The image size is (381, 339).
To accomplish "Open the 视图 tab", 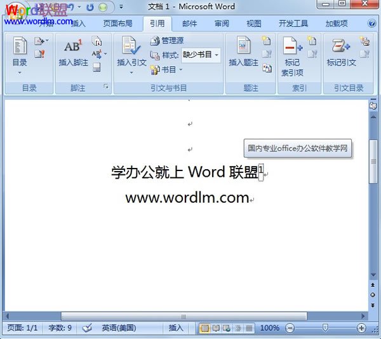I will point(253,24).
